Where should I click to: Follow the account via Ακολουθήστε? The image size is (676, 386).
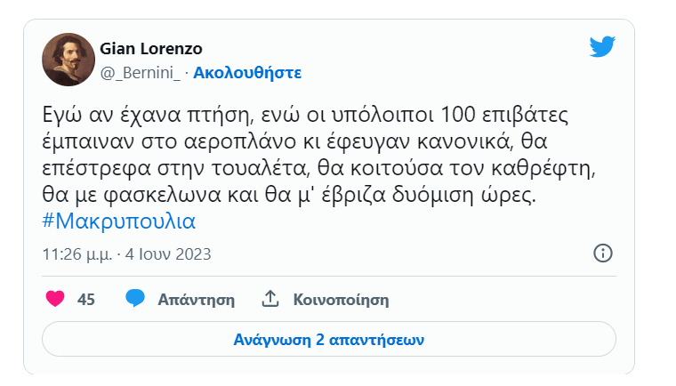(x=247, y=72)
